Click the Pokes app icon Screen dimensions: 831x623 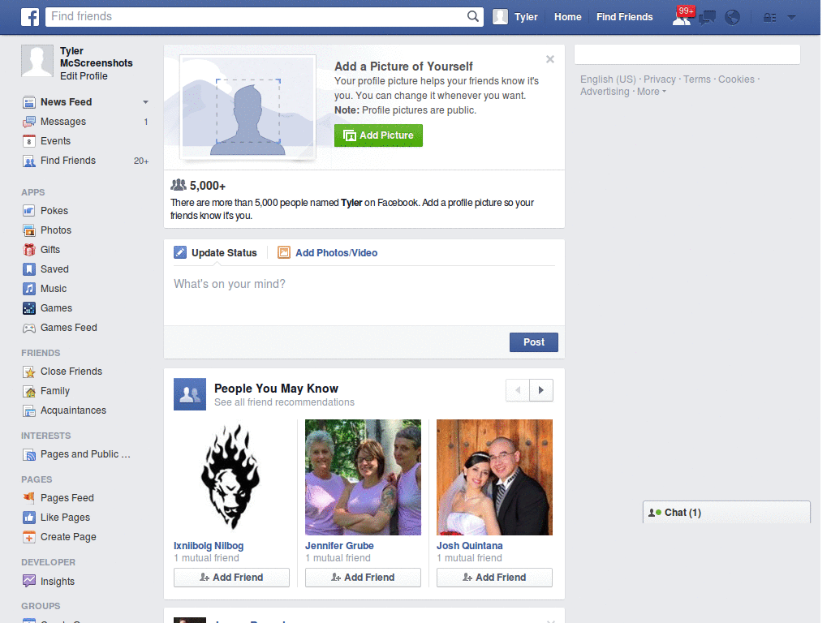(29, 211)
